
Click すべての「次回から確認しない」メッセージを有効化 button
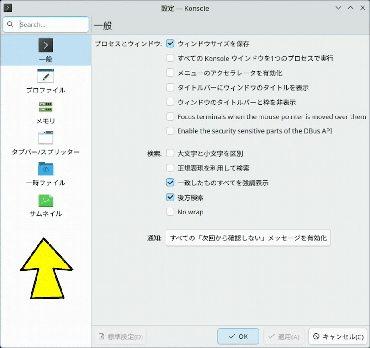(248, 238)
